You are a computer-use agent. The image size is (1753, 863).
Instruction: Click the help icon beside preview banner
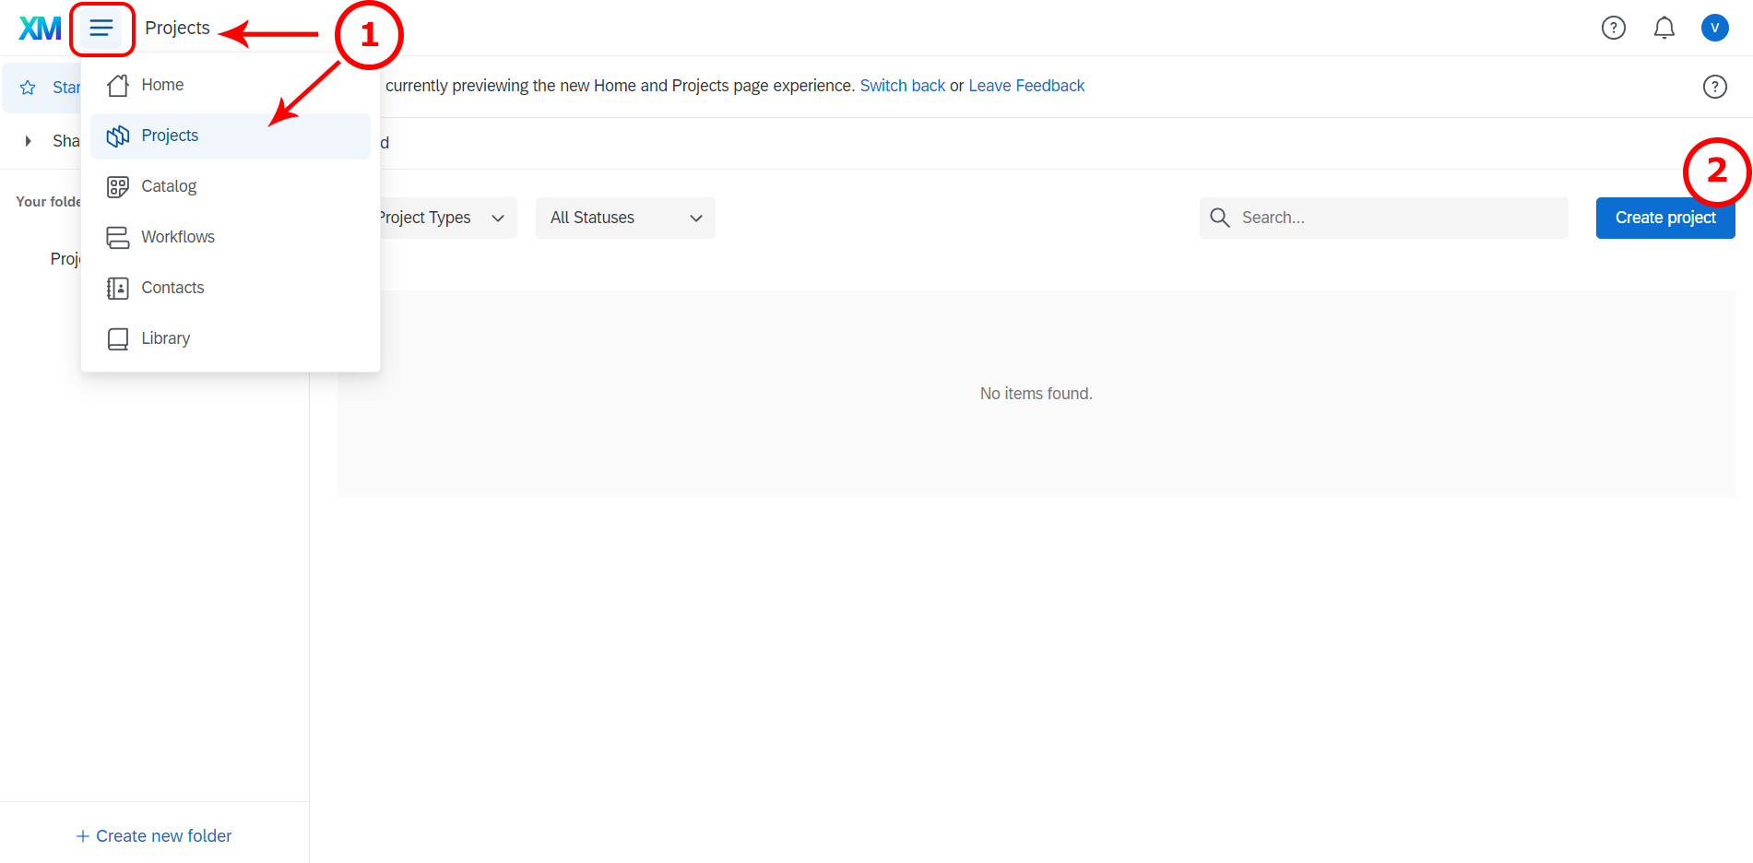click(x=1714, y=87)
